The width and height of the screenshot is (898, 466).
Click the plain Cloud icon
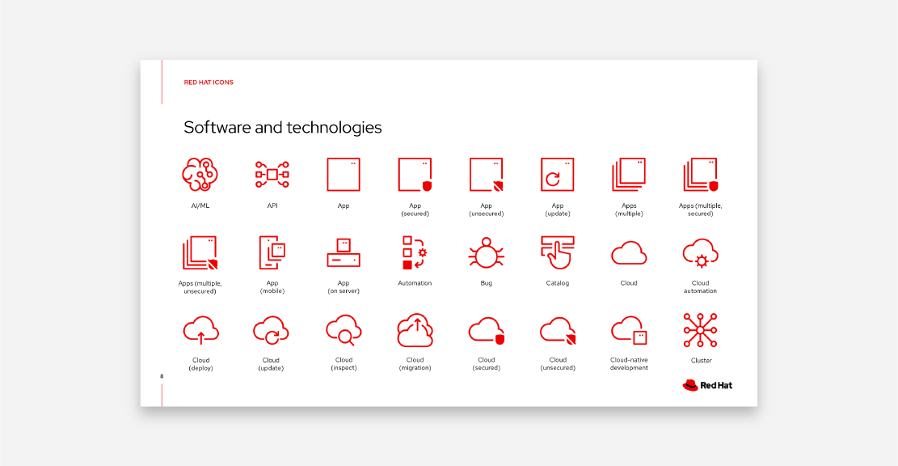629,253
